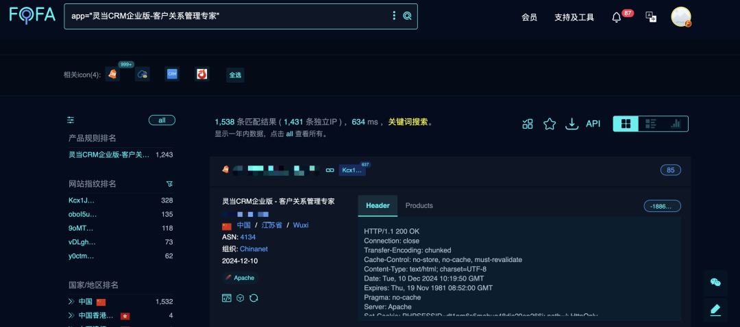
Task: Click result title 灵当CRM企业版 - 客户关系管理专家
Action: 278,201
